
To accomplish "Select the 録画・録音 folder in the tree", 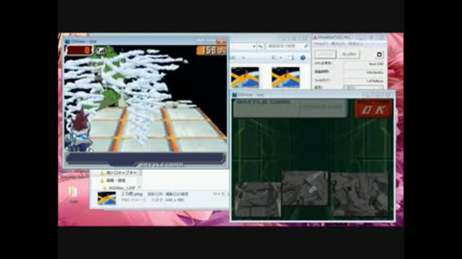I will click(x=113, y=180).
